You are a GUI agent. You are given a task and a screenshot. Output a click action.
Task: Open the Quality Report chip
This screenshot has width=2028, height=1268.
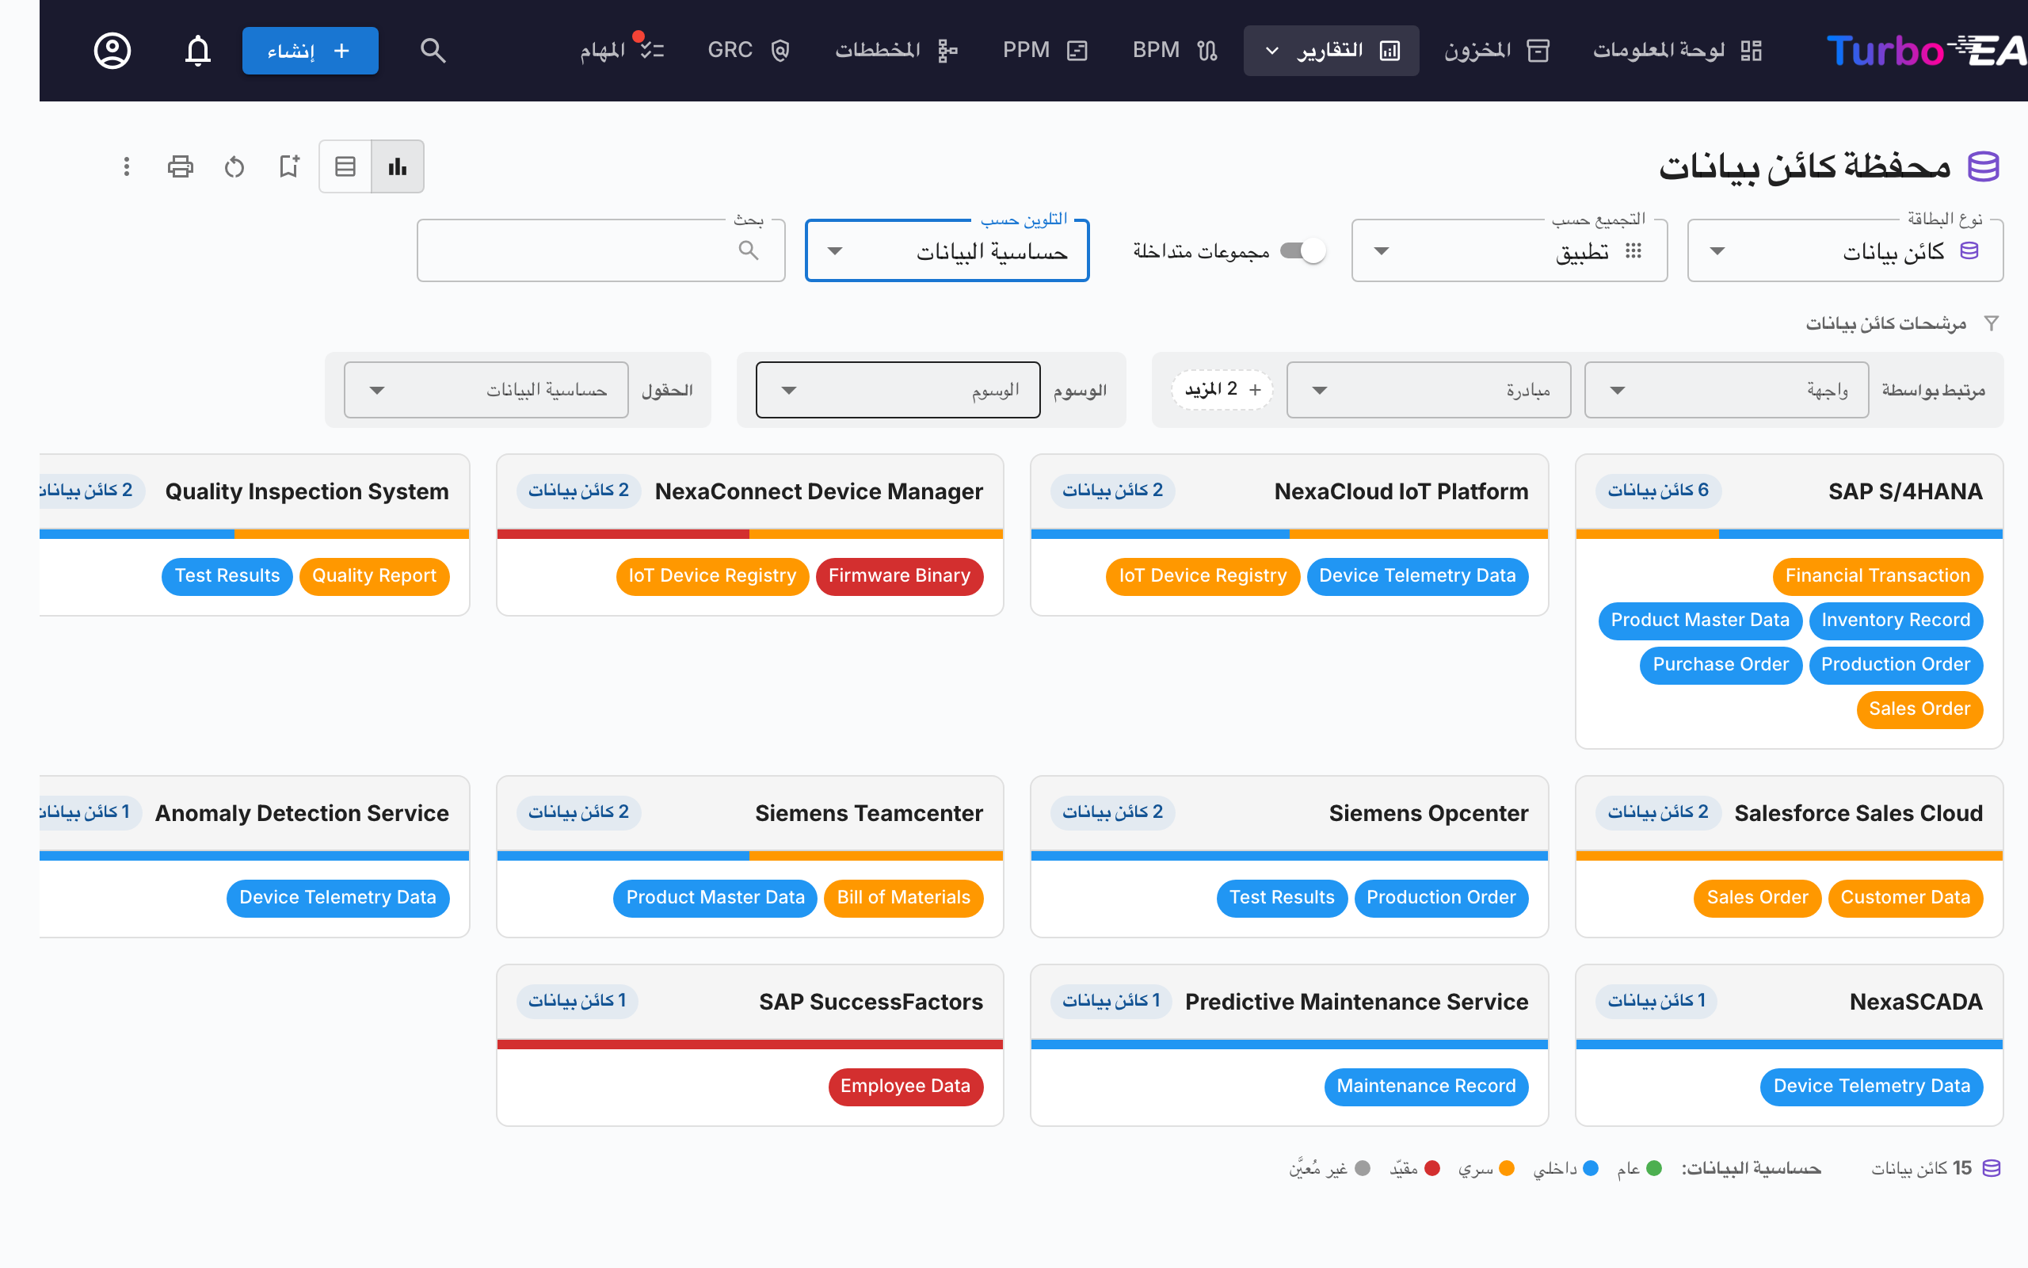coord(375,576)
